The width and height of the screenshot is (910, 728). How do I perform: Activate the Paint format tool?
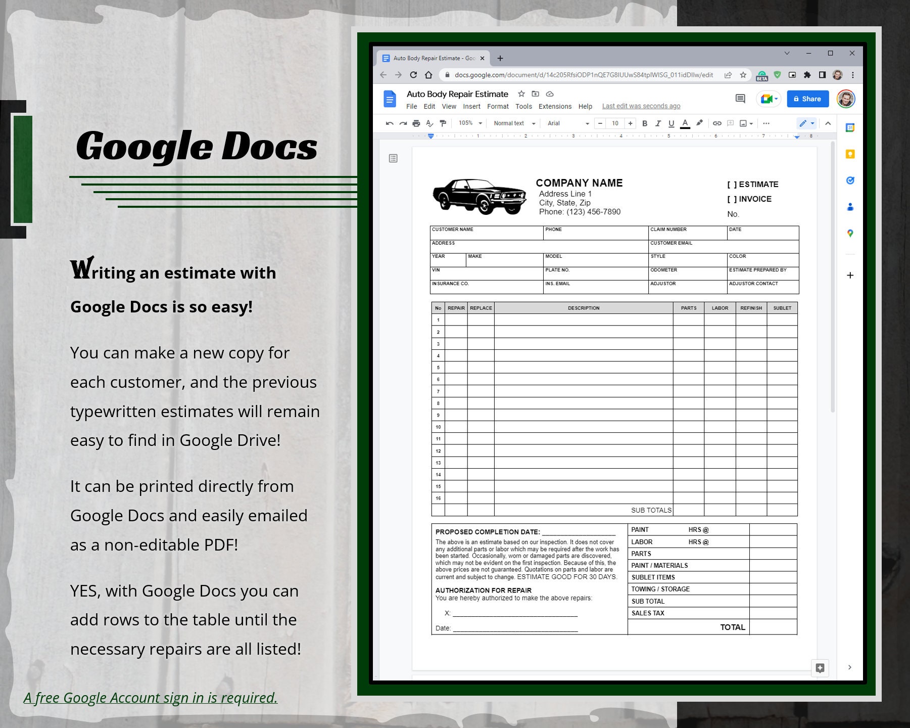443,123
